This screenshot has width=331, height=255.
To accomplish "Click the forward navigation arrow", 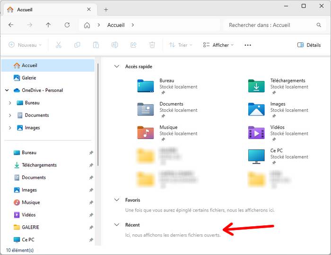I will (30, 25).
